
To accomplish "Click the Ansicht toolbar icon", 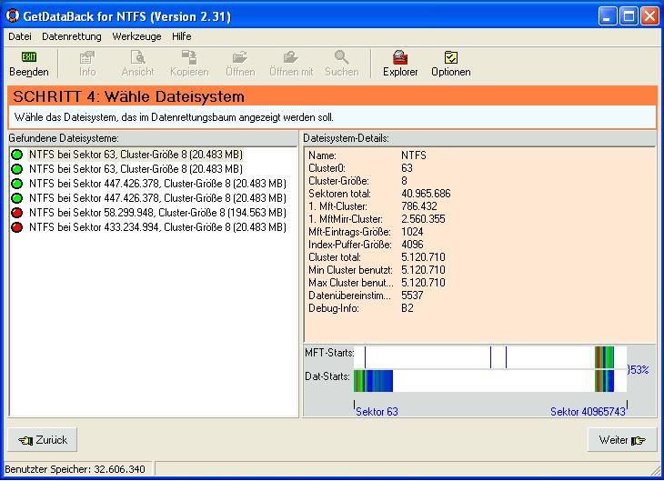I will 138,57.
